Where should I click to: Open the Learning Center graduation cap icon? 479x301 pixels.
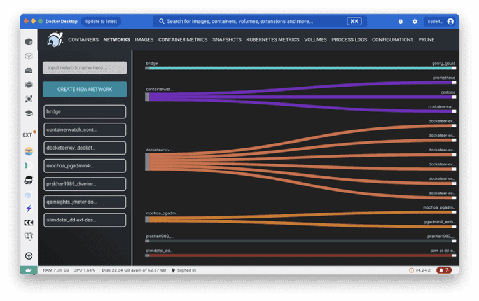[x=29, y=113]
